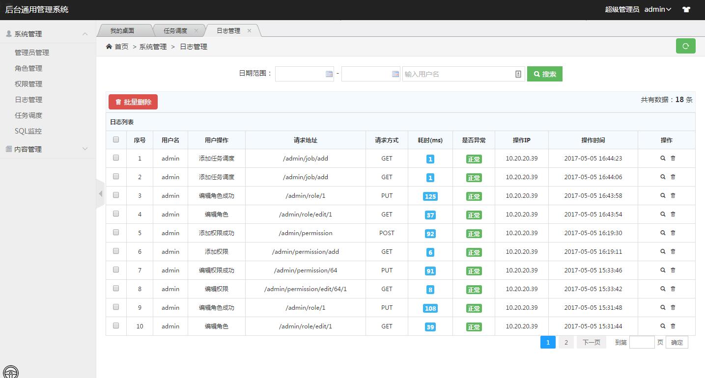View details of log row 9
This screenshot has width=705, height=378.
coord(663,307)
